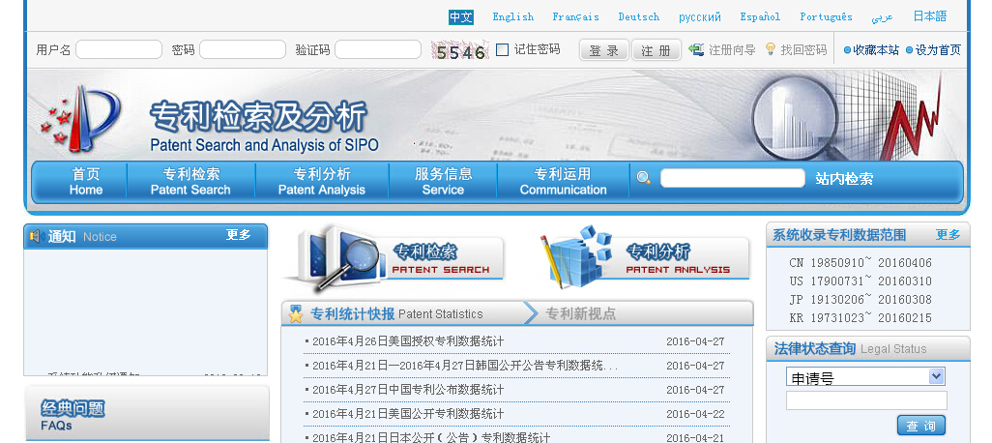
Task: Focus the 验证码 captcha code field
Action: pos(378,49)
